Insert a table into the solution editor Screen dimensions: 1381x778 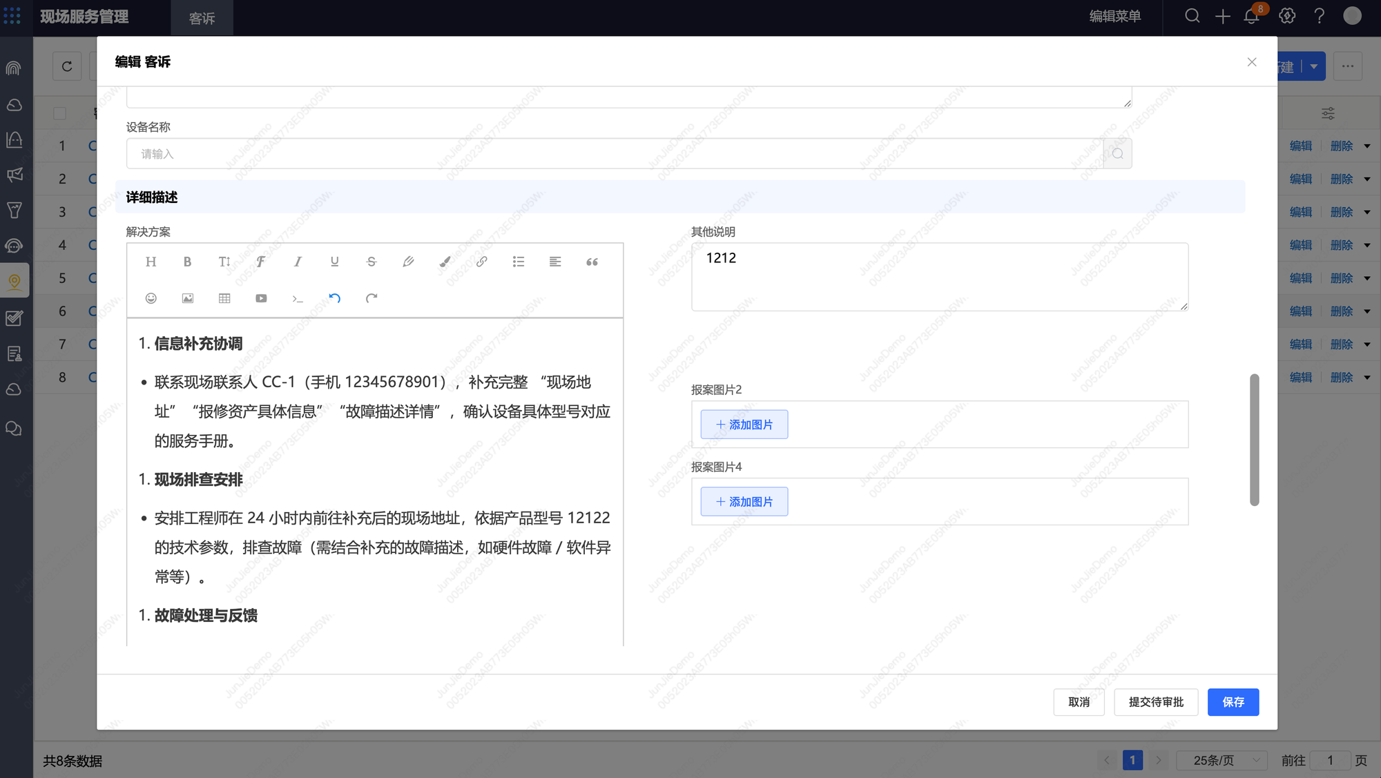[224, 298]
